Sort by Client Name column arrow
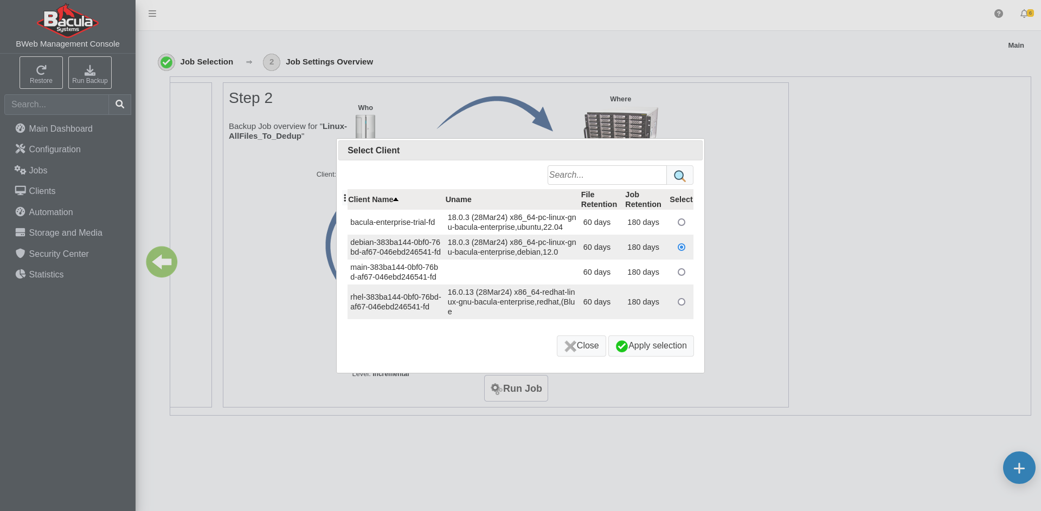Screen dimensions: 1041x511 [396, 199]
